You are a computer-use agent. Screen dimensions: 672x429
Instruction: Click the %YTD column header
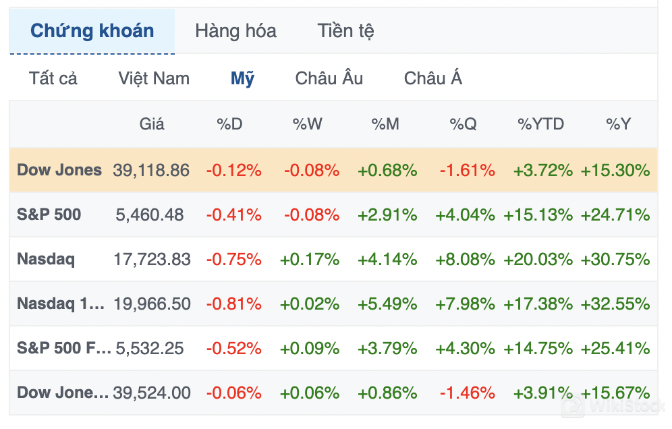coord(540,124)
